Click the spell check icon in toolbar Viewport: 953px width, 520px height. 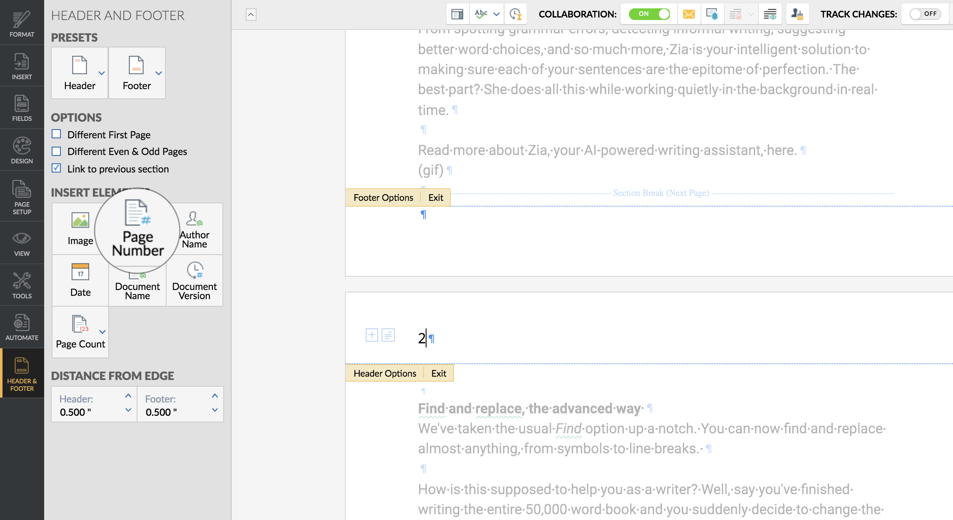[481, 14]
